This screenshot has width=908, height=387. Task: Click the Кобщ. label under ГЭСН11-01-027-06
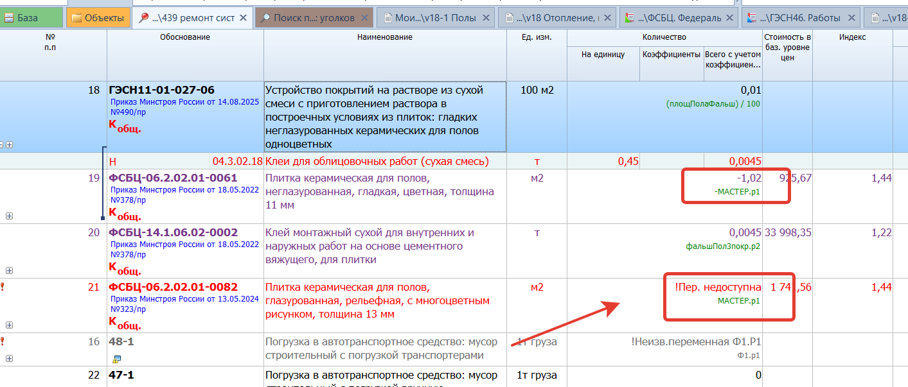point(125,126)
